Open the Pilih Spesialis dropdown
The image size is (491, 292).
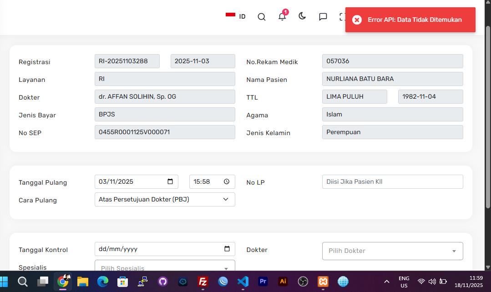tap(165, 266)
